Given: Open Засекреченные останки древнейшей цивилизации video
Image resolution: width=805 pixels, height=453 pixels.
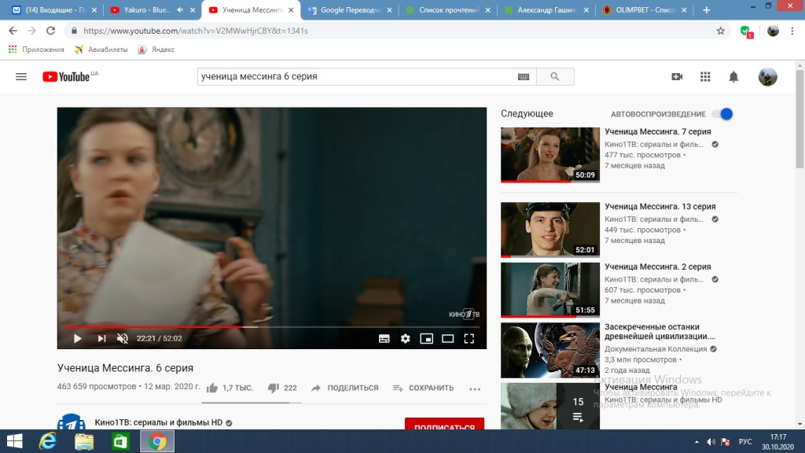Looking at the screenshot, I should [660, 331].
